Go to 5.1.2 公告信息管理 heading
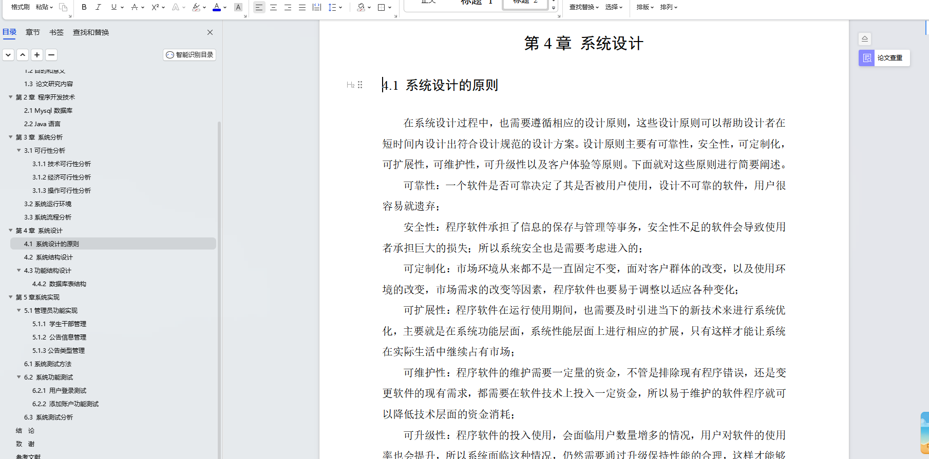Viewport: 929px width, 459px height. click(x=59, y=337)
